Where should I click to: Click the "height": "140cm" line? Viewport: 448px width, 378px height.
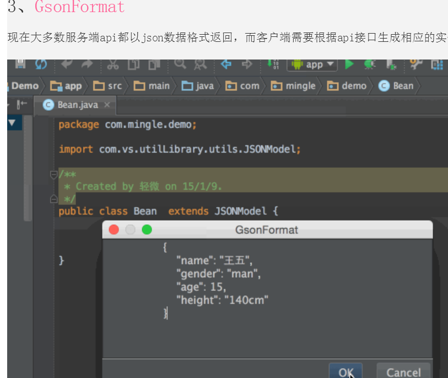pyautogui.click(x=222, y=300)
